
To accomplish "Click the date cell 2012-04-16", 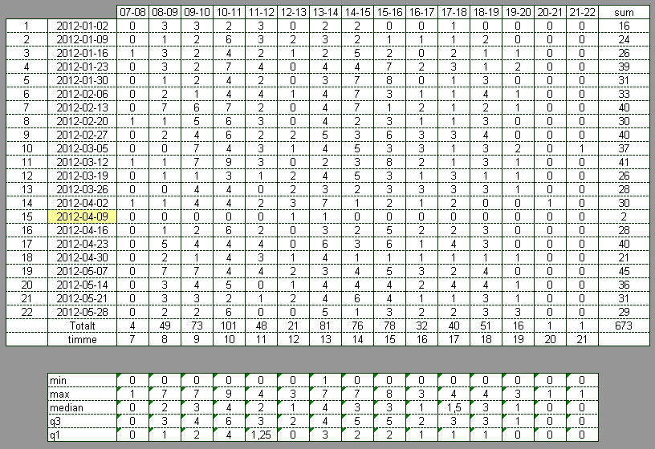I will (83, 230).
